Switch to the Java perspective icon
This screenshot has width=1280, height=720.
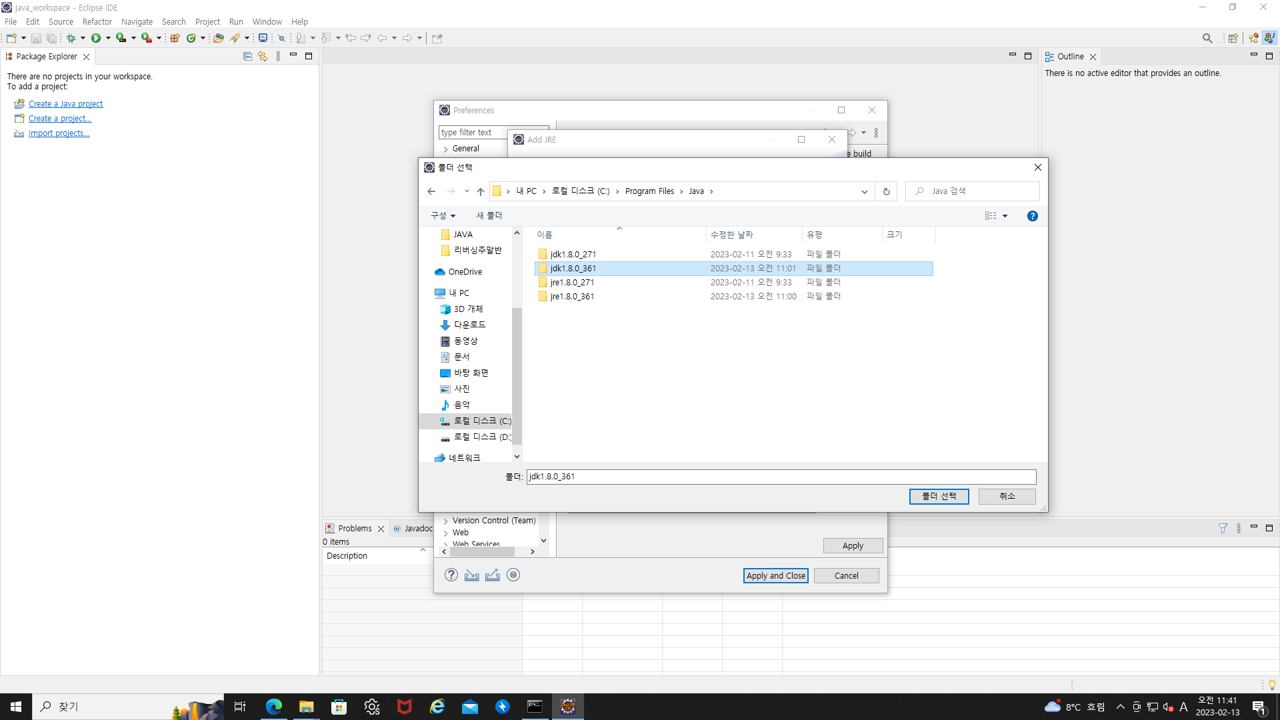tap(1270, 38)
